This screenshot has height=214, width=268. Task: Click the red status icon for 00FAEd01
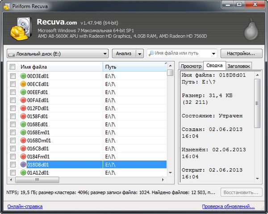click(x=23, y=100)
